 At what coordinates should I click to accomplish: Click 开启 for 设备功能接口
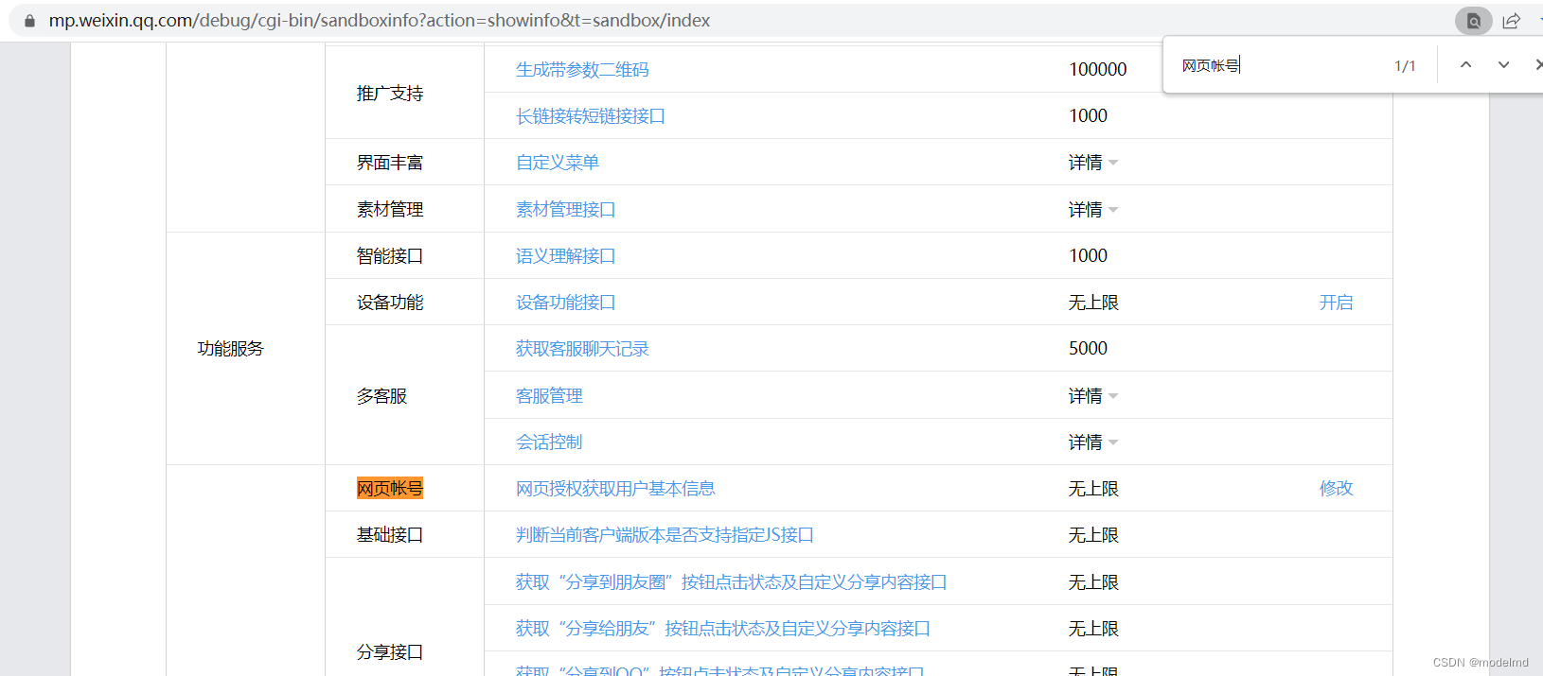tap(1337, 303)
